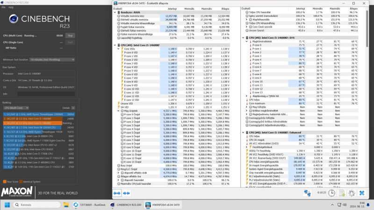Click the Maximális column header in left panel
Screen dimensions: 374x210
coord(207,9)
